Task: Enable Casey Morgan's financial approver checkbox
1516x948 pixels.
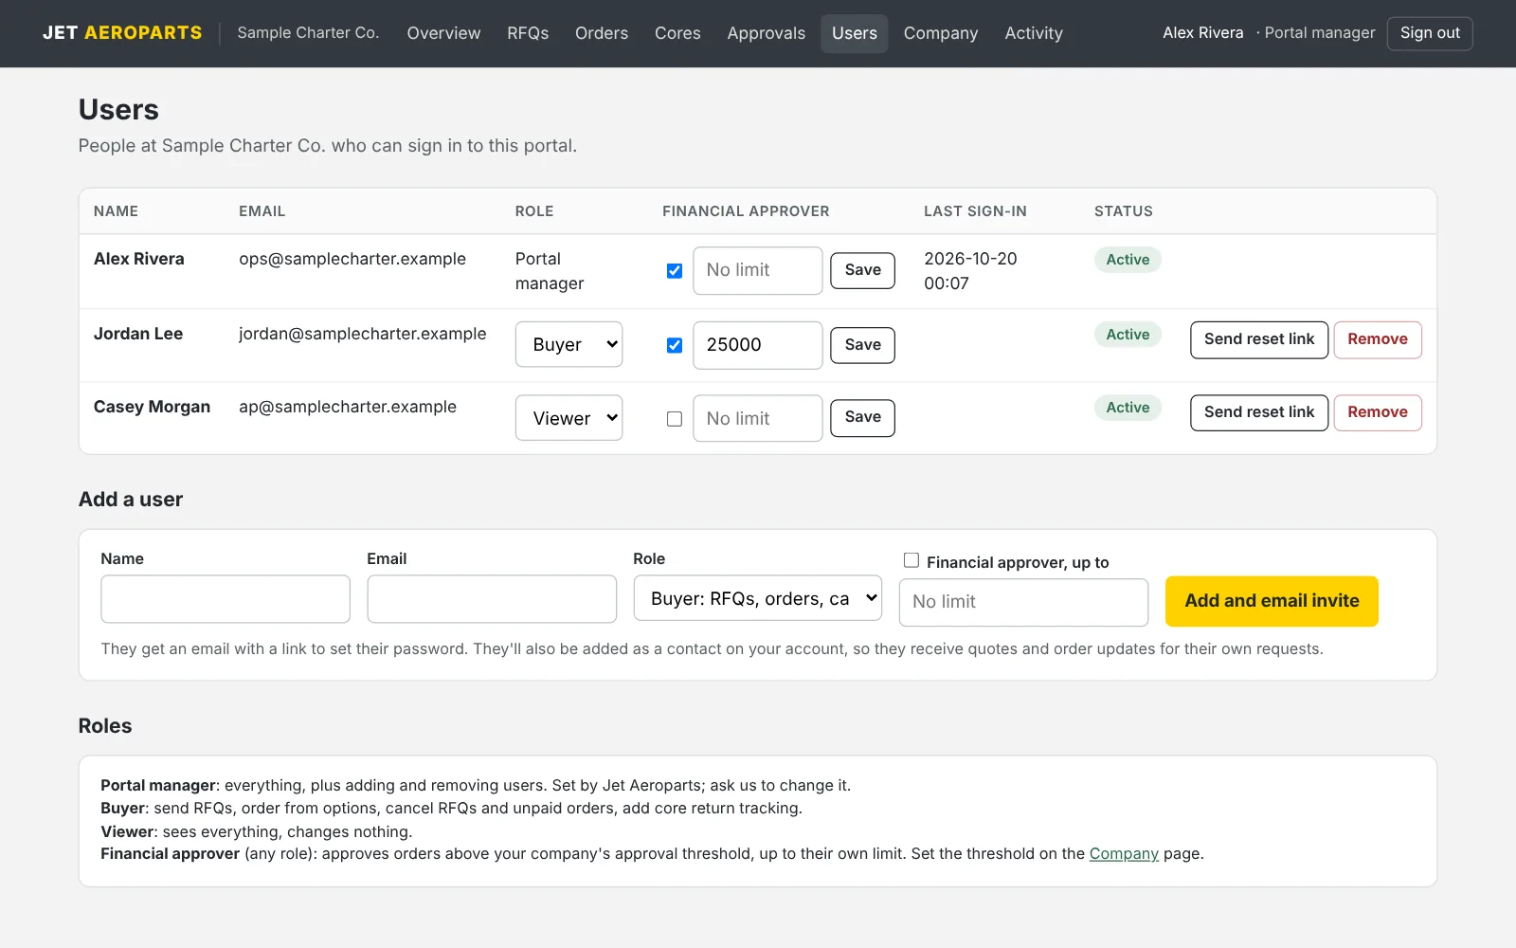Action: click(675, 419)
